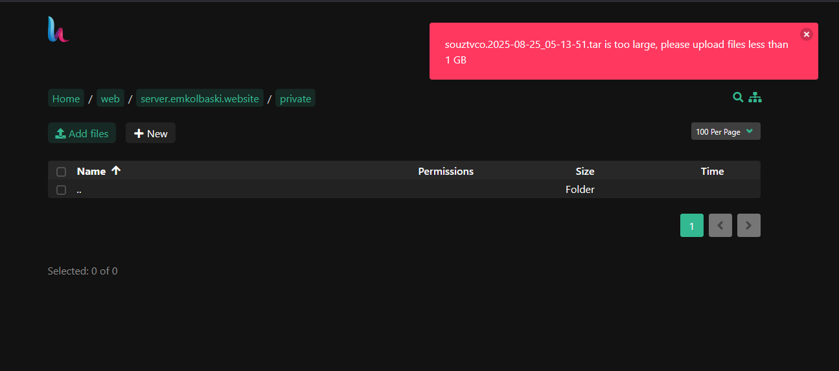839x371 pixels.
Task: Sort the file list by Permissions column
Action: click(446, 172)
